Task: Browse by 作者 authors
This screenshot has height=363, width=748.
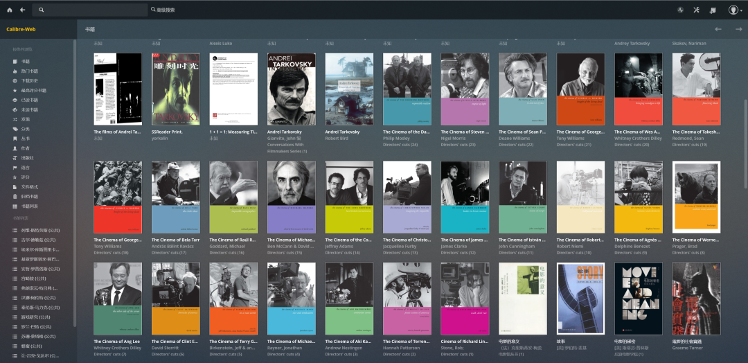Action: point(21,148)
